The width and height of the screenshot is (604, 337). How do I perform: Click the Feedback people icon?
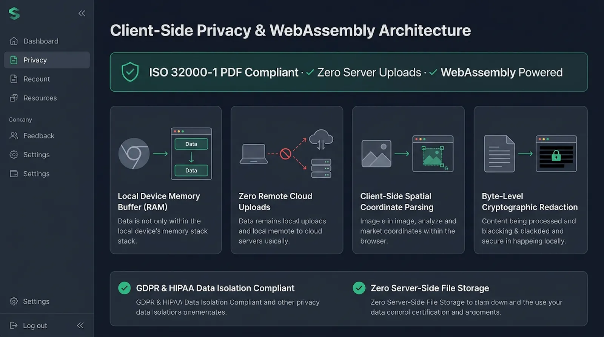pyautogui.click(x=14, y=136)
